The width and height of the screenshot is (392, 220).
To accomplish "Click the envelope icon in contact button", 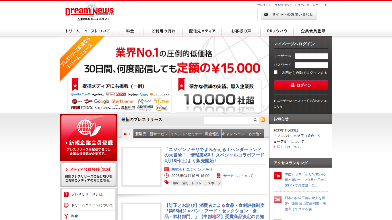I will pos(266,15).
